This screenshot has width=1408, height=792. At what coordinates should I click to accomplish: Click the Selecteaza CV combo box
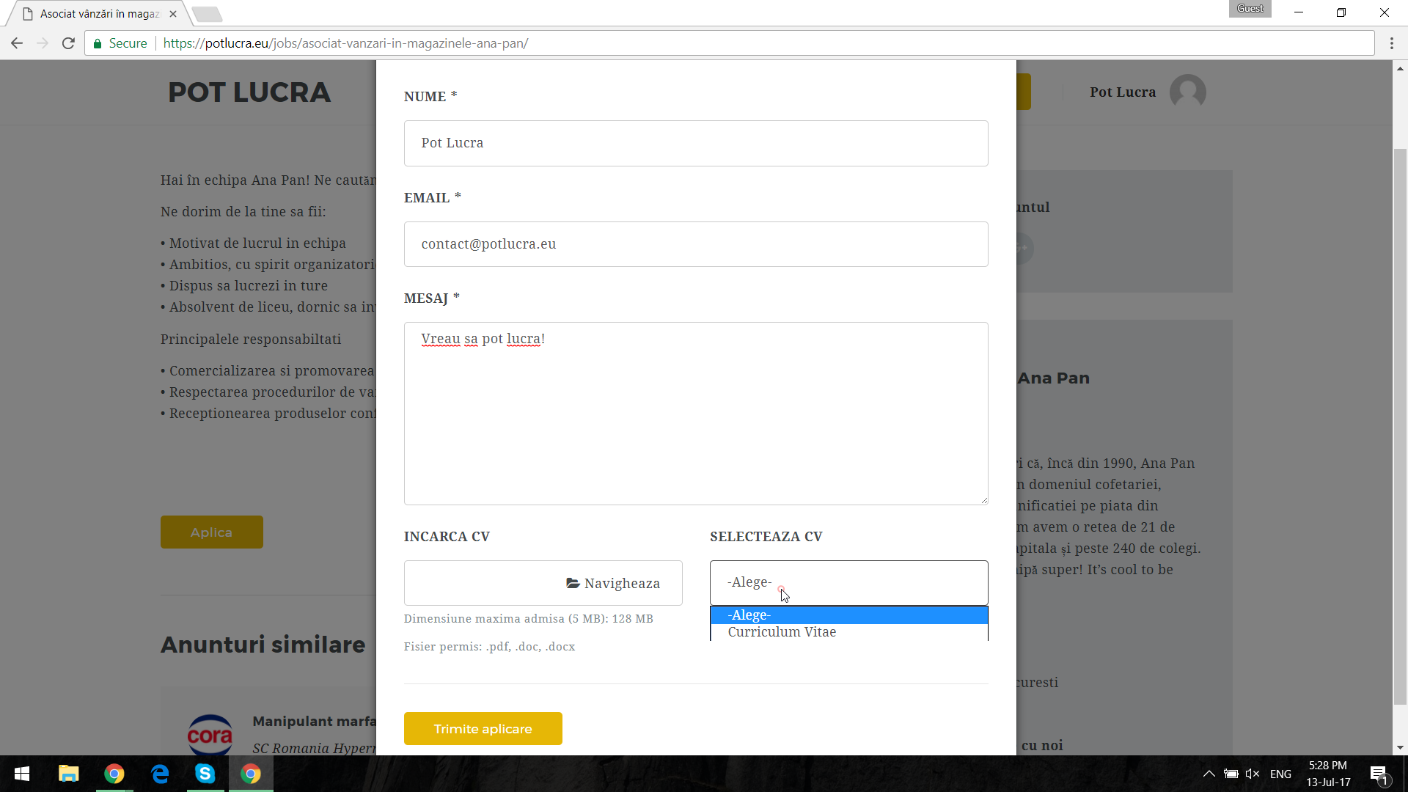point(848,583)
